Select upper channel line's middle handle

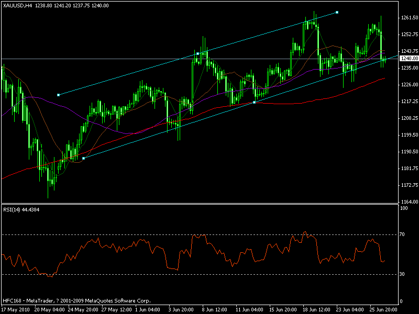(198, 54)
